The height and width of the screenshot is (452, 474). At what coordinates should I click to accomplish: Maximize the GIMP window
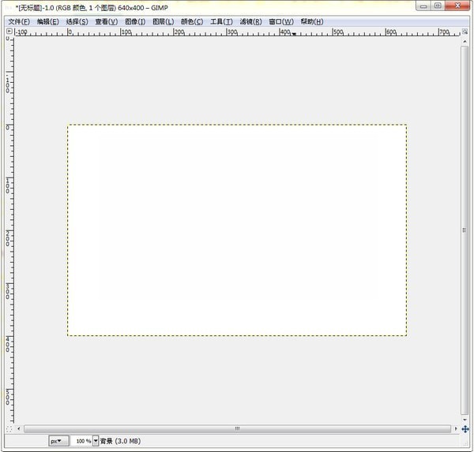point(438,6)
